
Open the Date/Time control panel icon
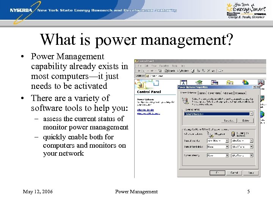coord(261,83)
